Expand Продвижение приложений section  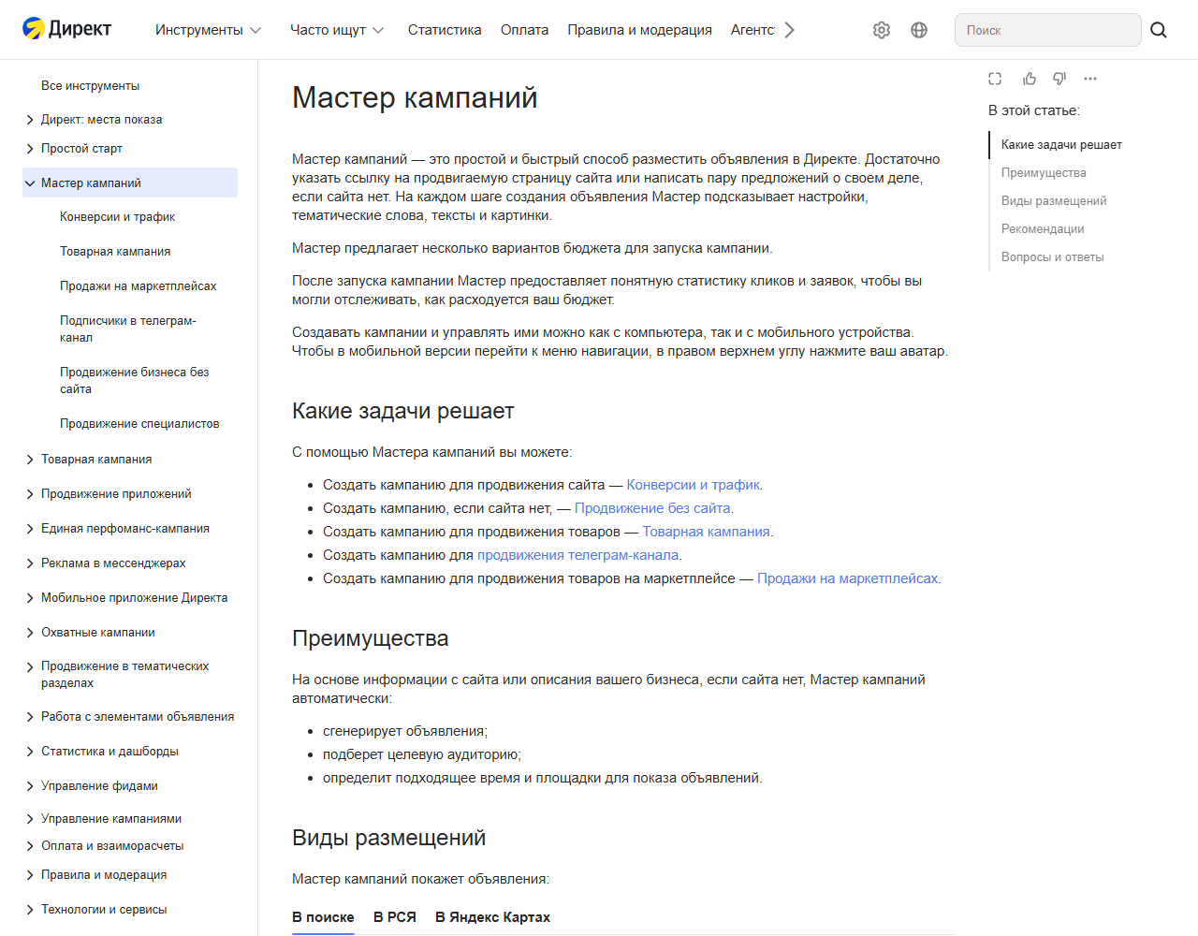click(30, 494)
